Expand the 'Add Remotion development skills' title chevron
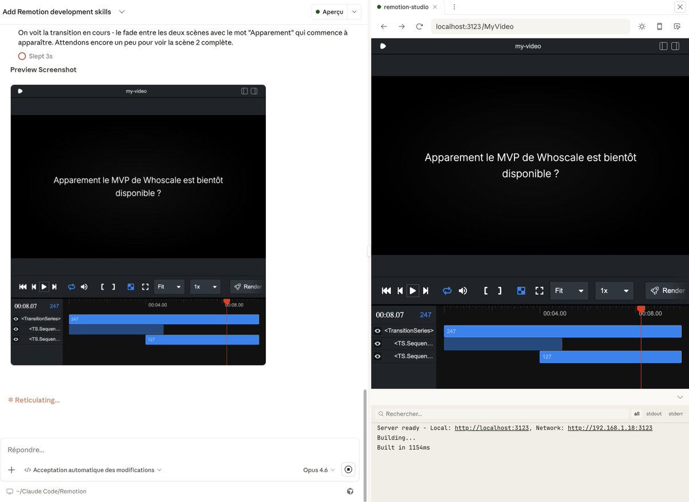Image resolution: width=689 pixels, height=502 pixels. coord(122,11)
